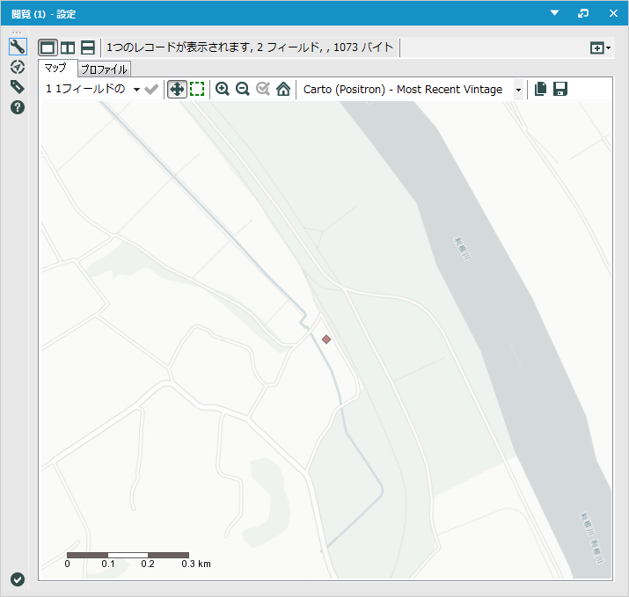The image size is (629, 597).
Task: Select the pan map tool
Action: click(177, 89)
